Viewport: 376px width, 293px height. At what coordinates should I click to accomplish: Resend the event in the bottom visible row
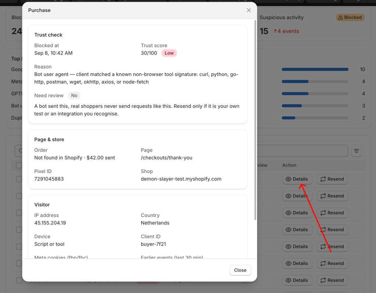pos(333,280)
